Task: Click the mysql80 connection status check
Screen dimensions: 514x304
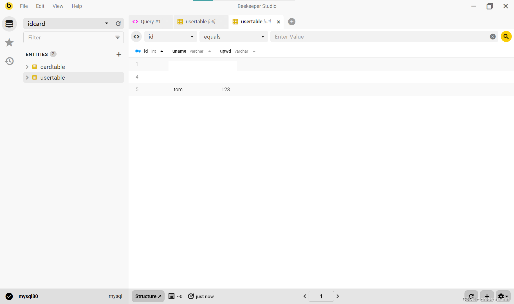Action: point(9,296)
